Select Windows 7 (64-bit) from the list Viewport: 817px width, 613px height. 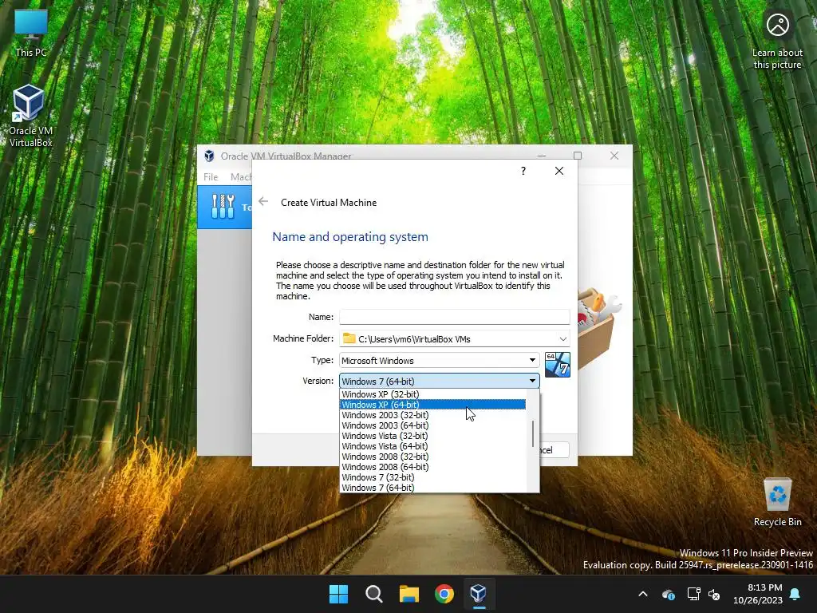(x=432, y=488)
